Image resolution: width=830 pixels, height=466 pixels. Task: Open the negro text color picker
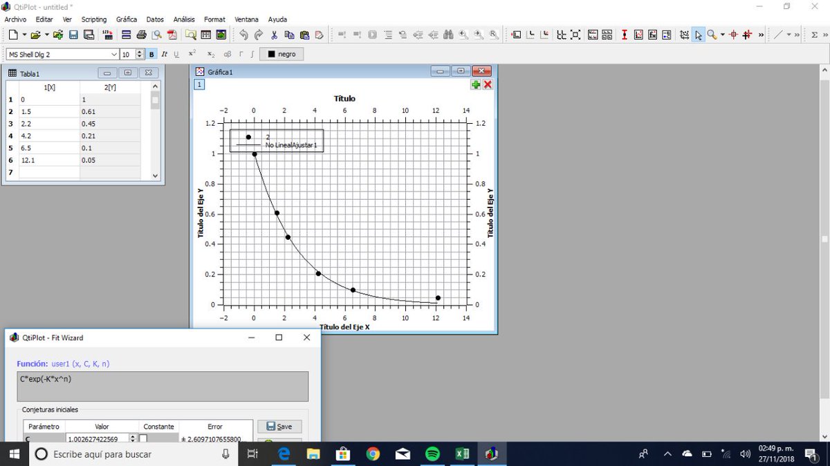[x=282, y=54]
